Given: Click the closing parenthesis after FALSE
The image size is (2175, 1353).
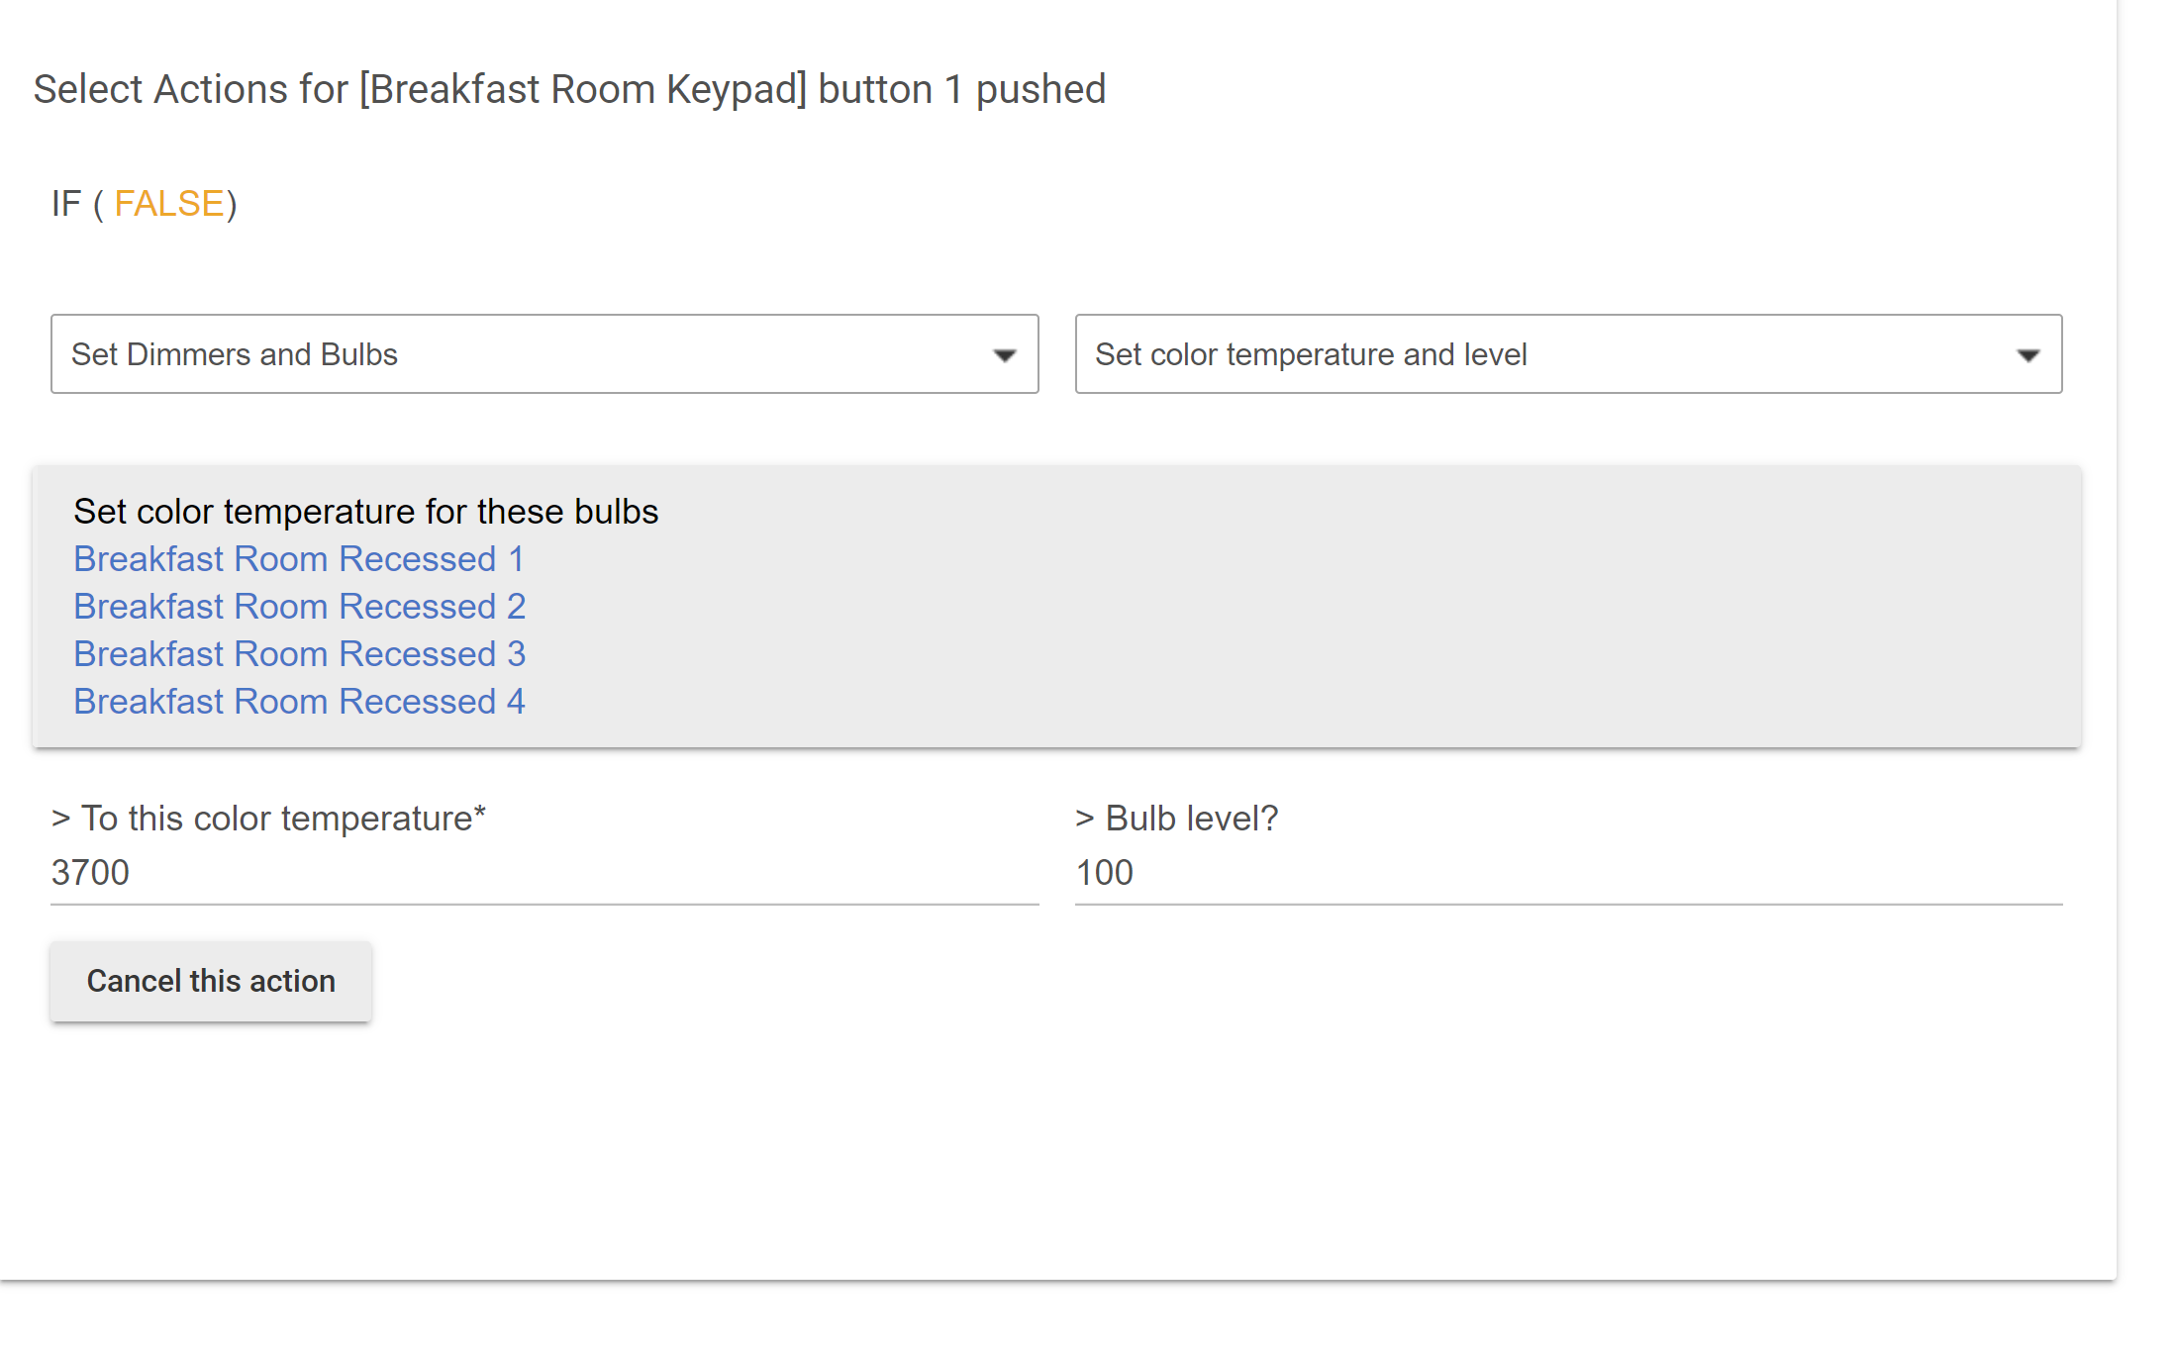Looking at the screenshot, I should pyautogui.click(x=232, y=205).
